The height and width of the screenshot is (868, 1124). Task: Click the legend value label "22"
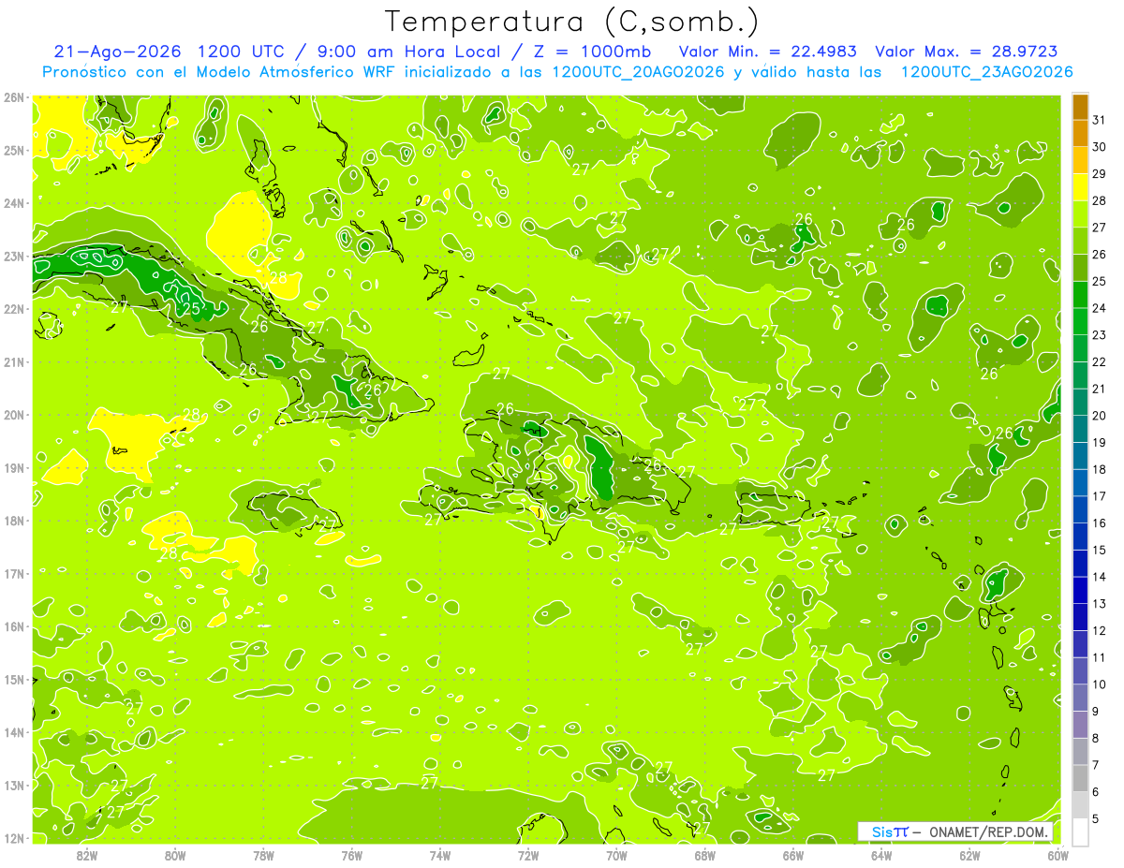tap(1100, 361)
